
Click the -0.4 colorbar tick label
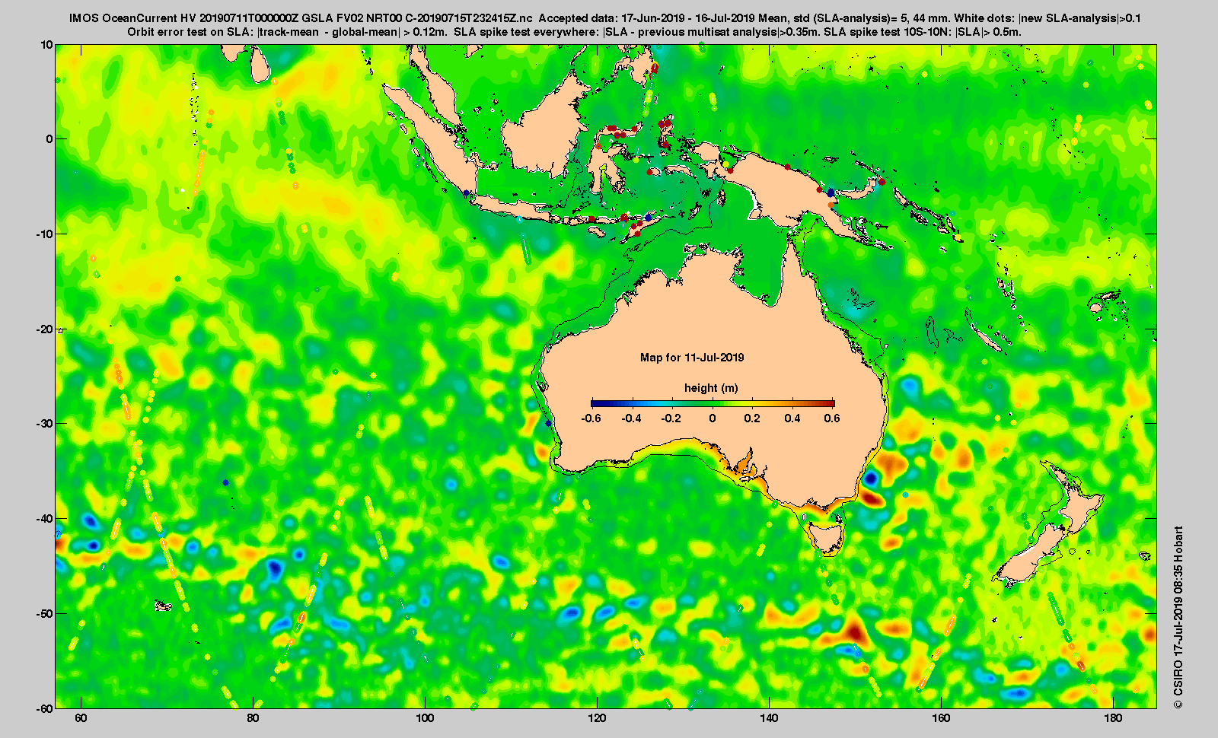[631, 418]
